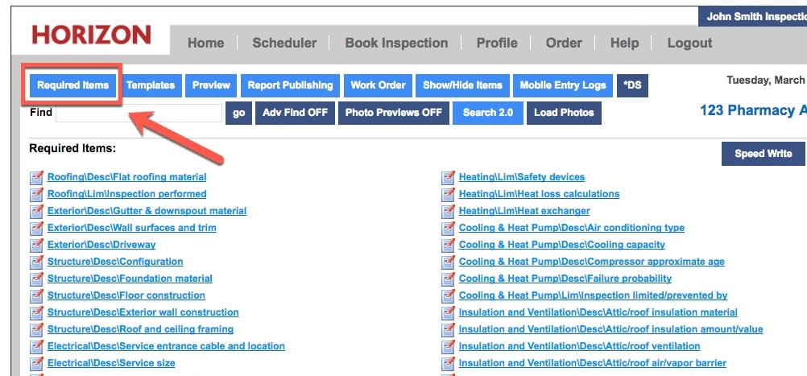Toggle the Adv Find OFF button

pos(295,113)
